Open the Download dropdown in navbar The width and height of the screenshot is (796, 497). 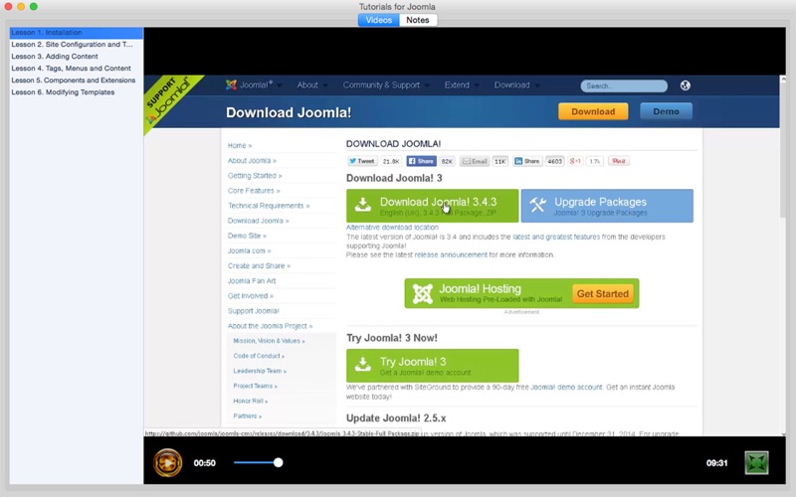pyautogui.click(x=516, y=84)
